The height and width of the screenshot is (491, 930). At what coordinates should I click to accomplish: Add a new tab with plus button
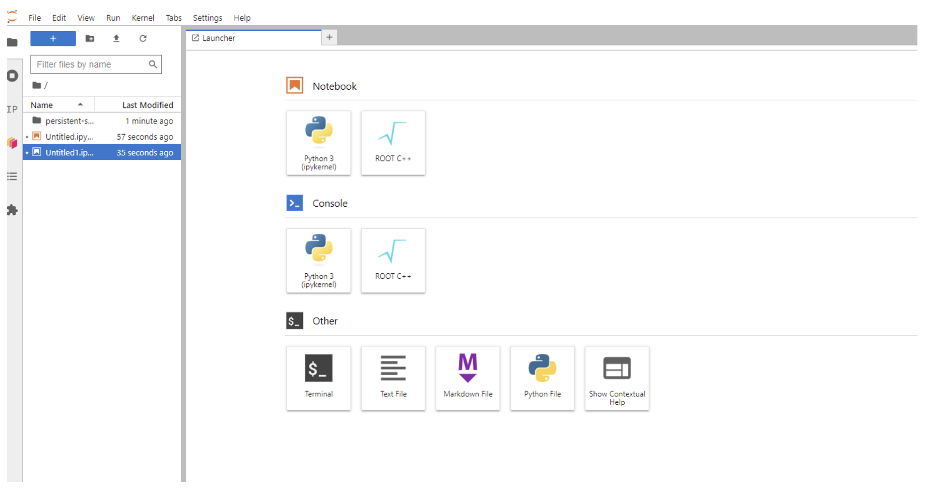tap(329, 37)
